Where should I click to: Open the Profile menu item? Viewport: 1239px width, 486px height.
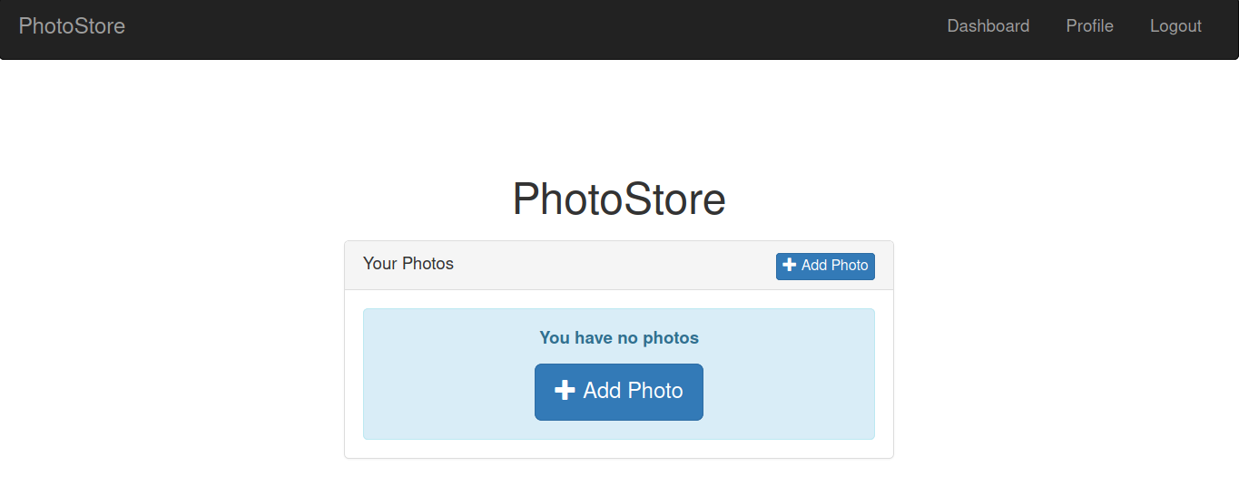tap(1089, 26)
